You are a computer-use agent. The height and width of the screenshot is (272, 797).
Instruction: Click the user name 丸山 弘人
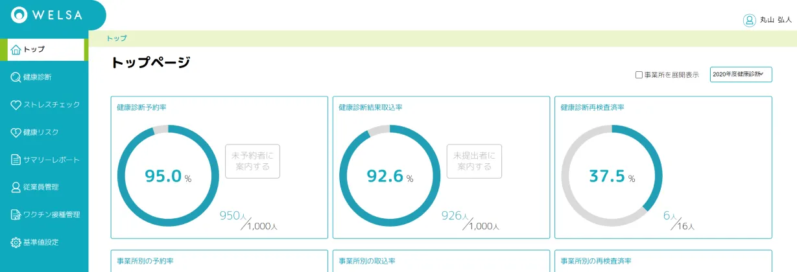[776, 20]
